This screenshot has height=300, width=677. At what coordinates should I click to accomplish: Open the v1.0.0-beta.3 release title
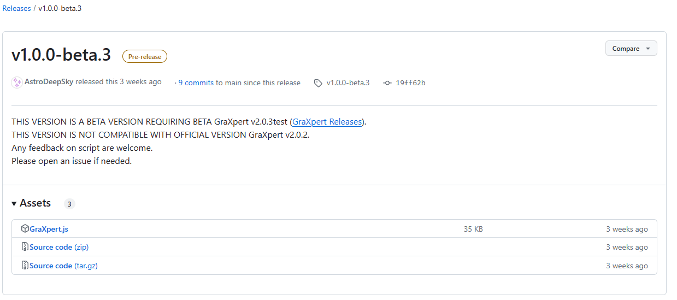click(x=61, y=55)
